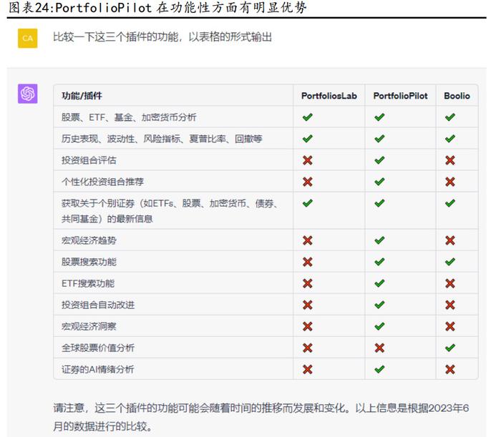Click PortfolioPilot checkmark for 投资组合评估
501x437 pixels.
click(x=379, y=160)
